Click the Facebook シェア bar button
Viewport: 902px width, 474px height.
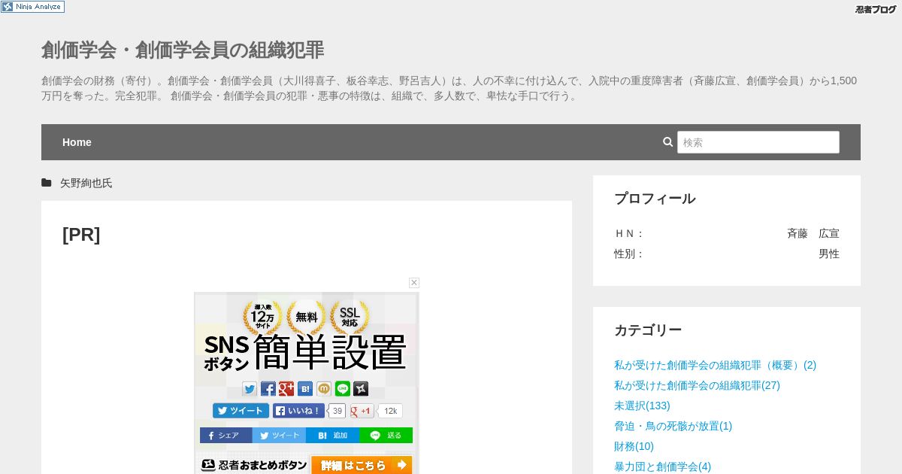[225, 436]
